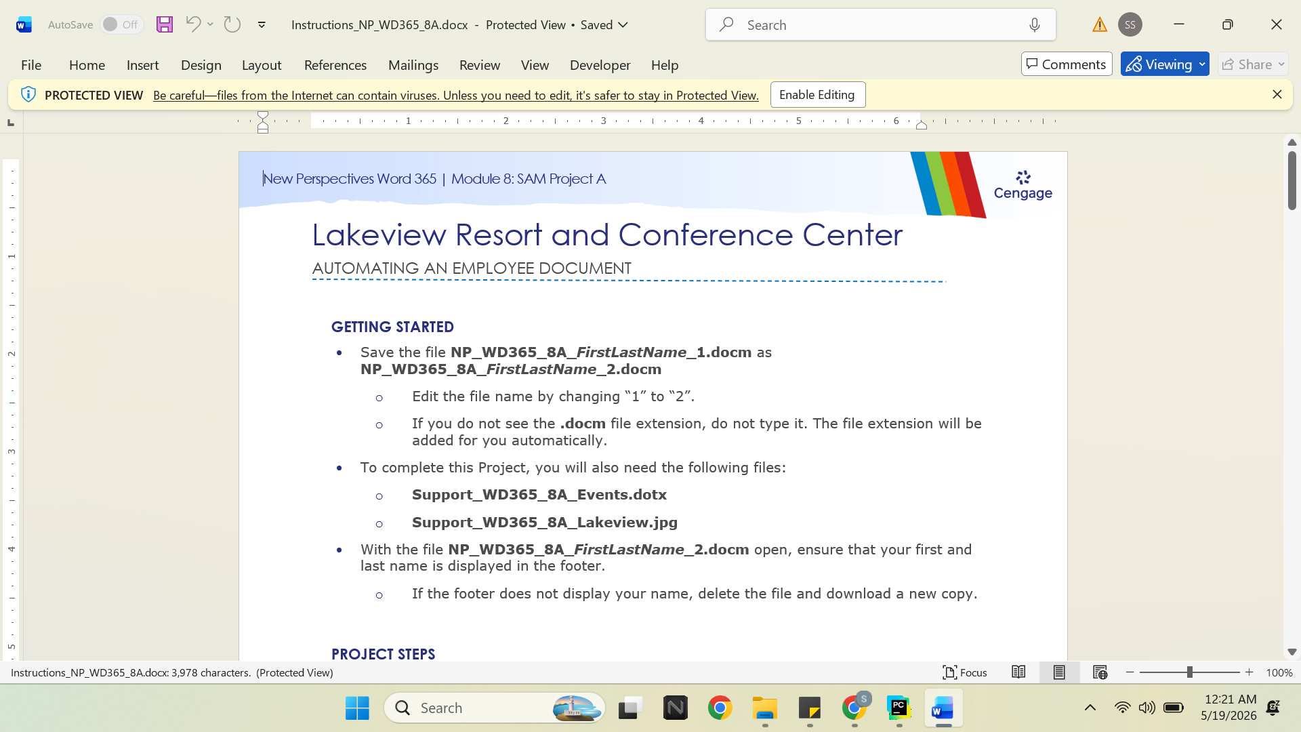Click the vertical scrollbar thumb
1301x732 pixels.
coord(1292,180)
